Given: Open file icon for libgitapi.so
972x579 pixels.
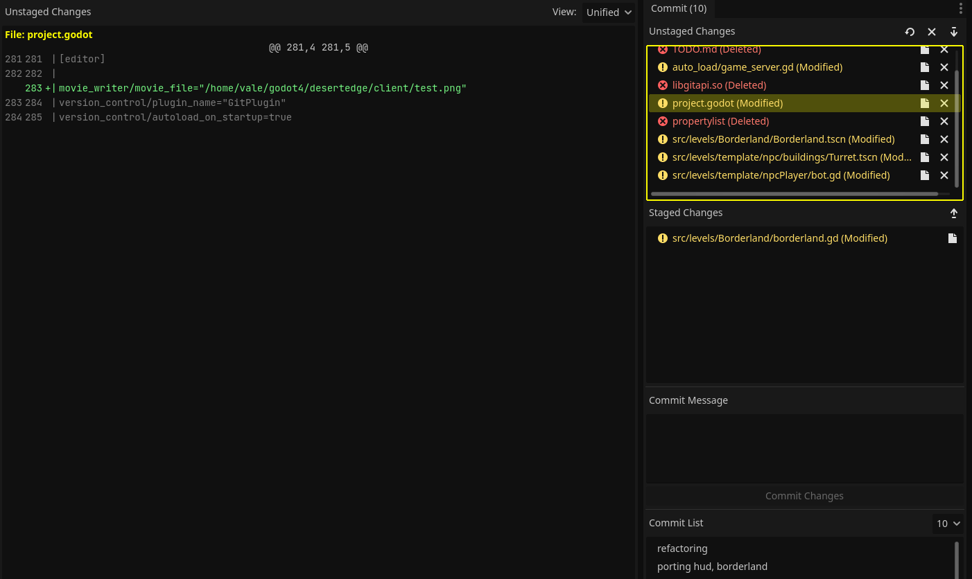Looking at the screenshot, I should (x=925, y=85).
